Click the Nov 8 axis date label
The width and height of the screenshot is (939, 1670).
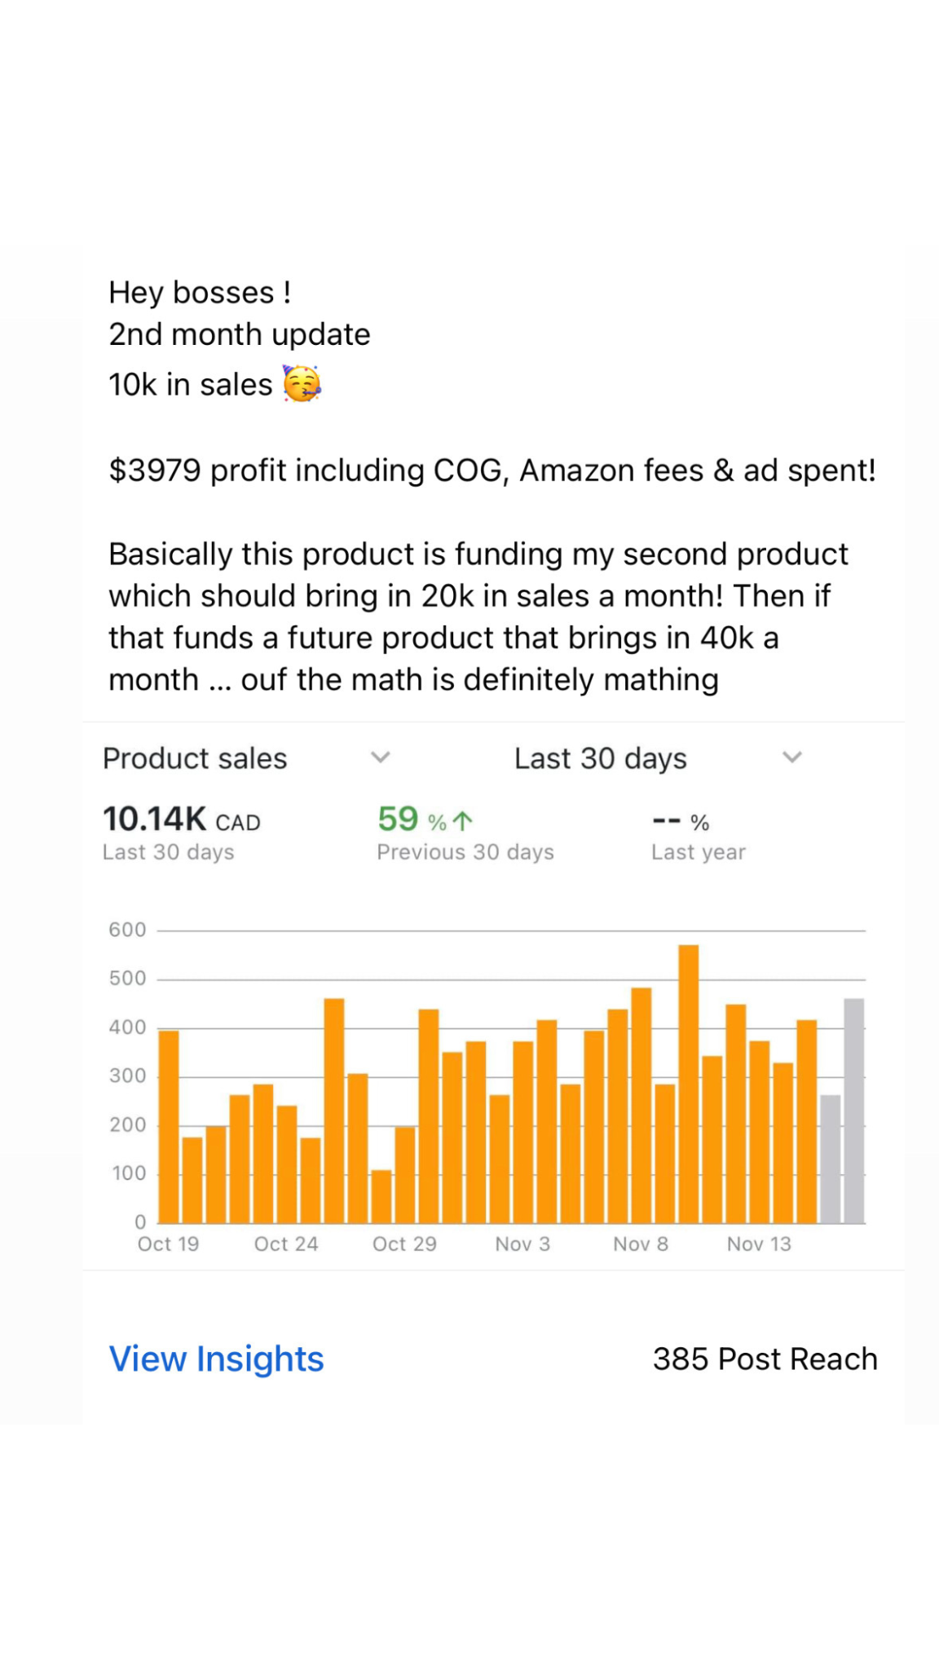pyautogui.click(x=641, y=1244)
